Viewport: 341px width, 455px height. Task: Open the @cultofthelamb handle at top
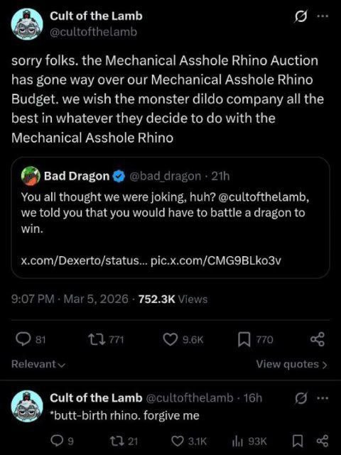tap(93, 32)
